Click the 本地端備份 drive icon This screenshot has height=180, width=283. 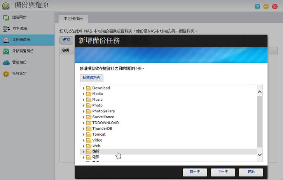tap(6, 40)
